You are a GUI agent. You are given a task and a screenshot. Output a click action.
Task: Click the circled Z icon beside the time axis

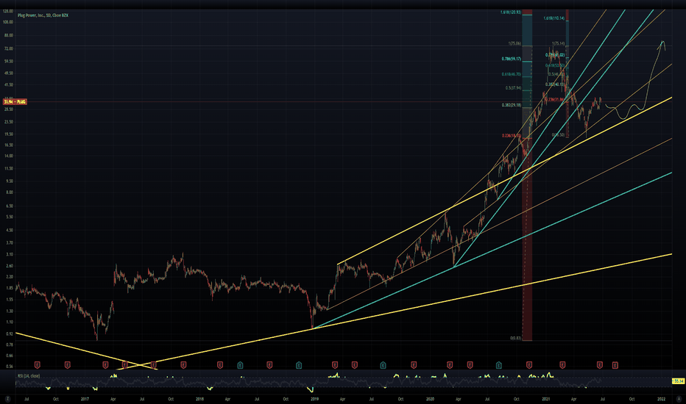(x=7, y=399)
